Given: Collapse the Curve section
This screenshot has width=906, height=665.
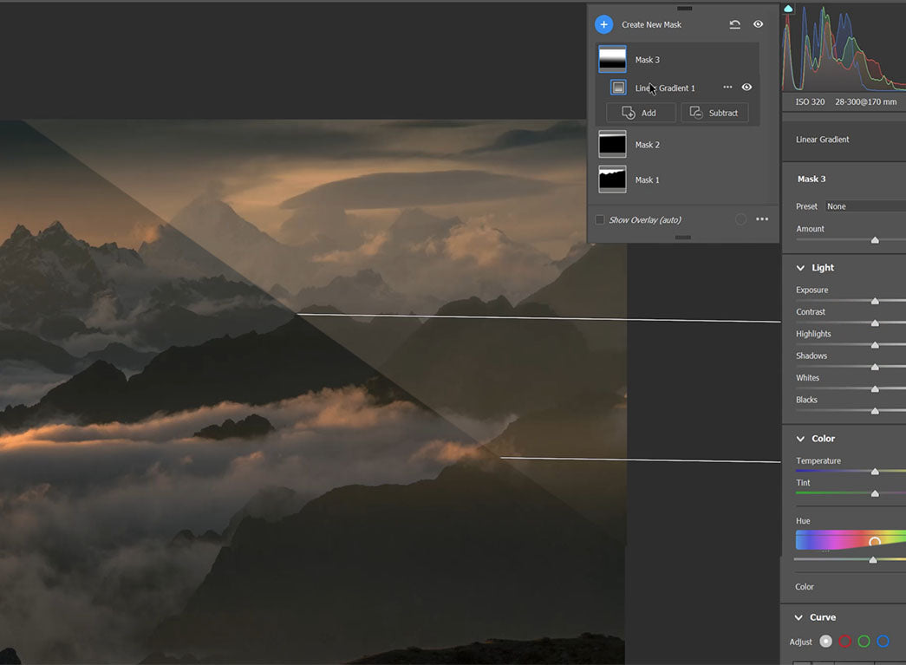Looking at the screenshot, I should pos(799,617).
